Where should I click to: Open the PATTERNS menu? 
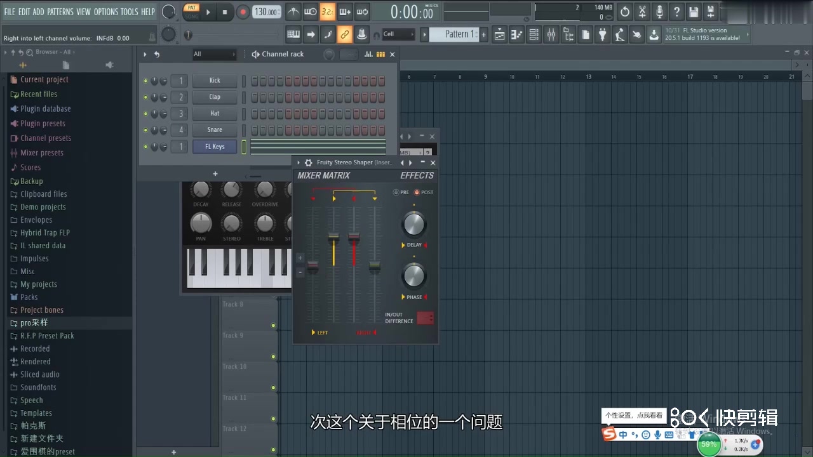point(60,11)
